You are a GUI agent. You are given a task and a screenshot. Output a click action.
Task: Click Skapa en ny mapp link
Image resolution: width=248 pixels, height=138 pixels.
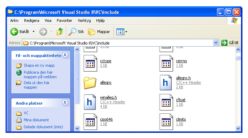[x=39, y=65]
